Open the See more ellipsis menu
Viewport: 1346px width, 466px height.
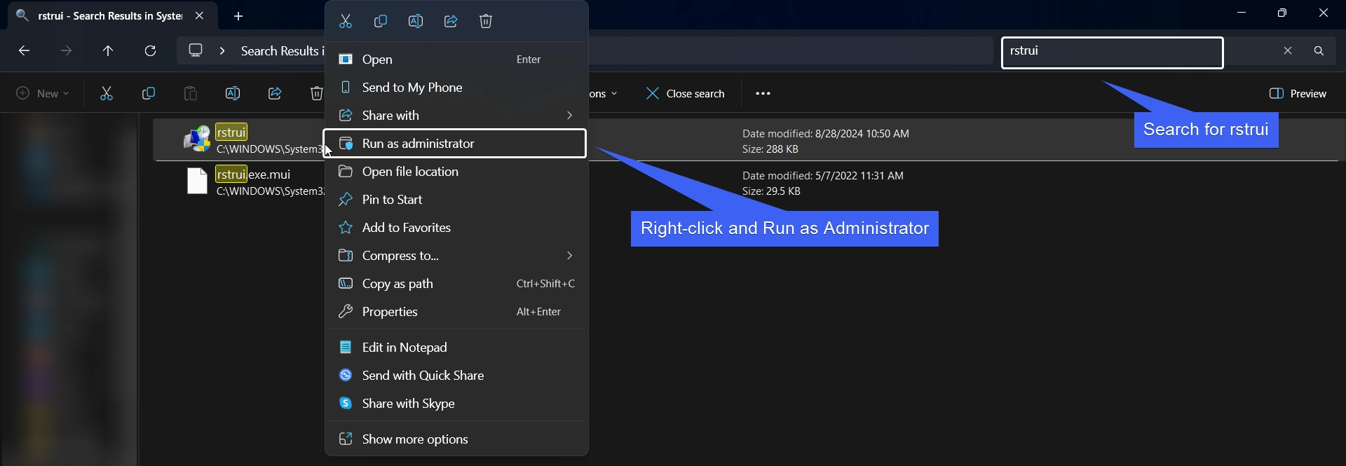pyautogui.click(x=763, y=93)
